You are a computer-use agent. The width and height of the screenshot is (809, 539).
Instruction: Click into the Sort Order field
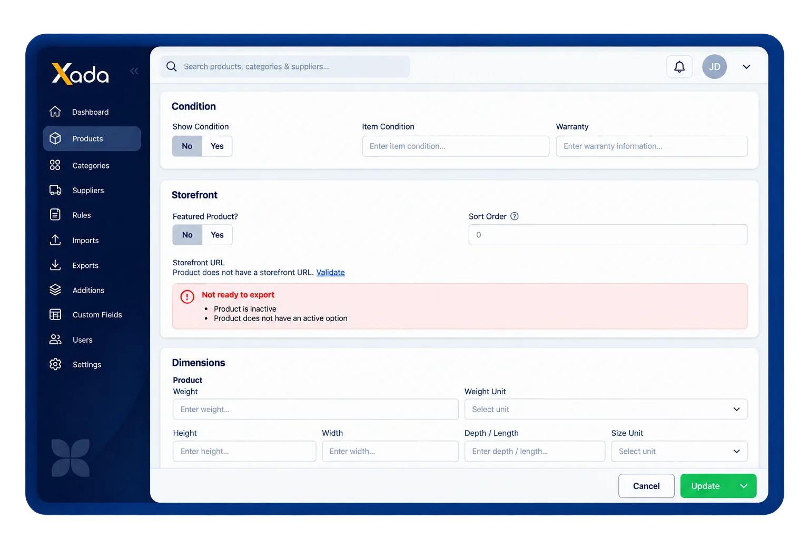pyautogui.click(x=608, y=235)
